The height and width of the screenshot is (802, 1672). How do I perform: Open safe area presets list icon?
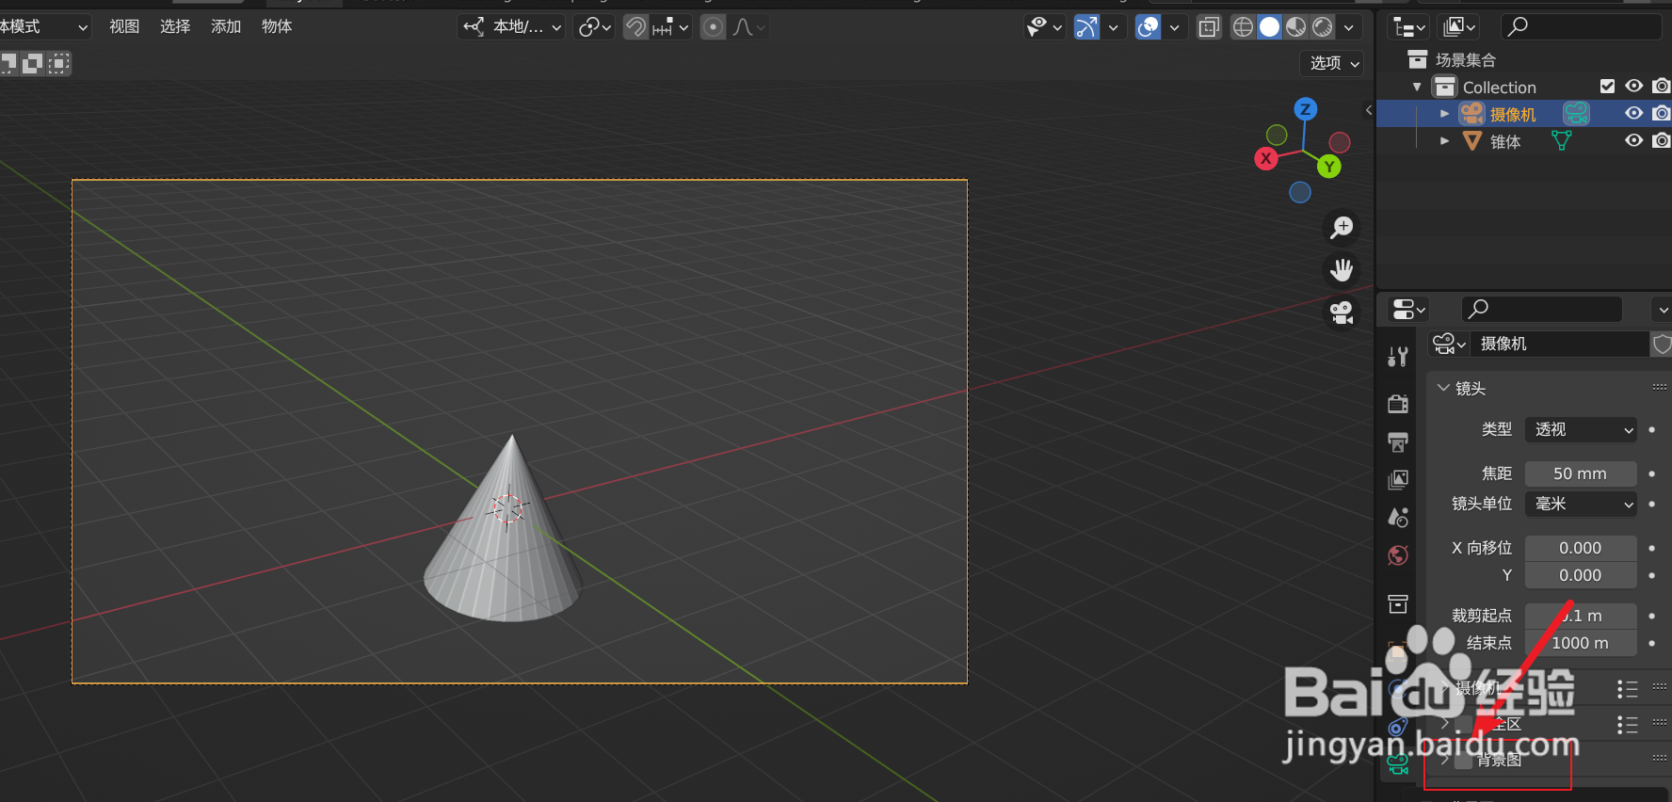pos(1627,725)
